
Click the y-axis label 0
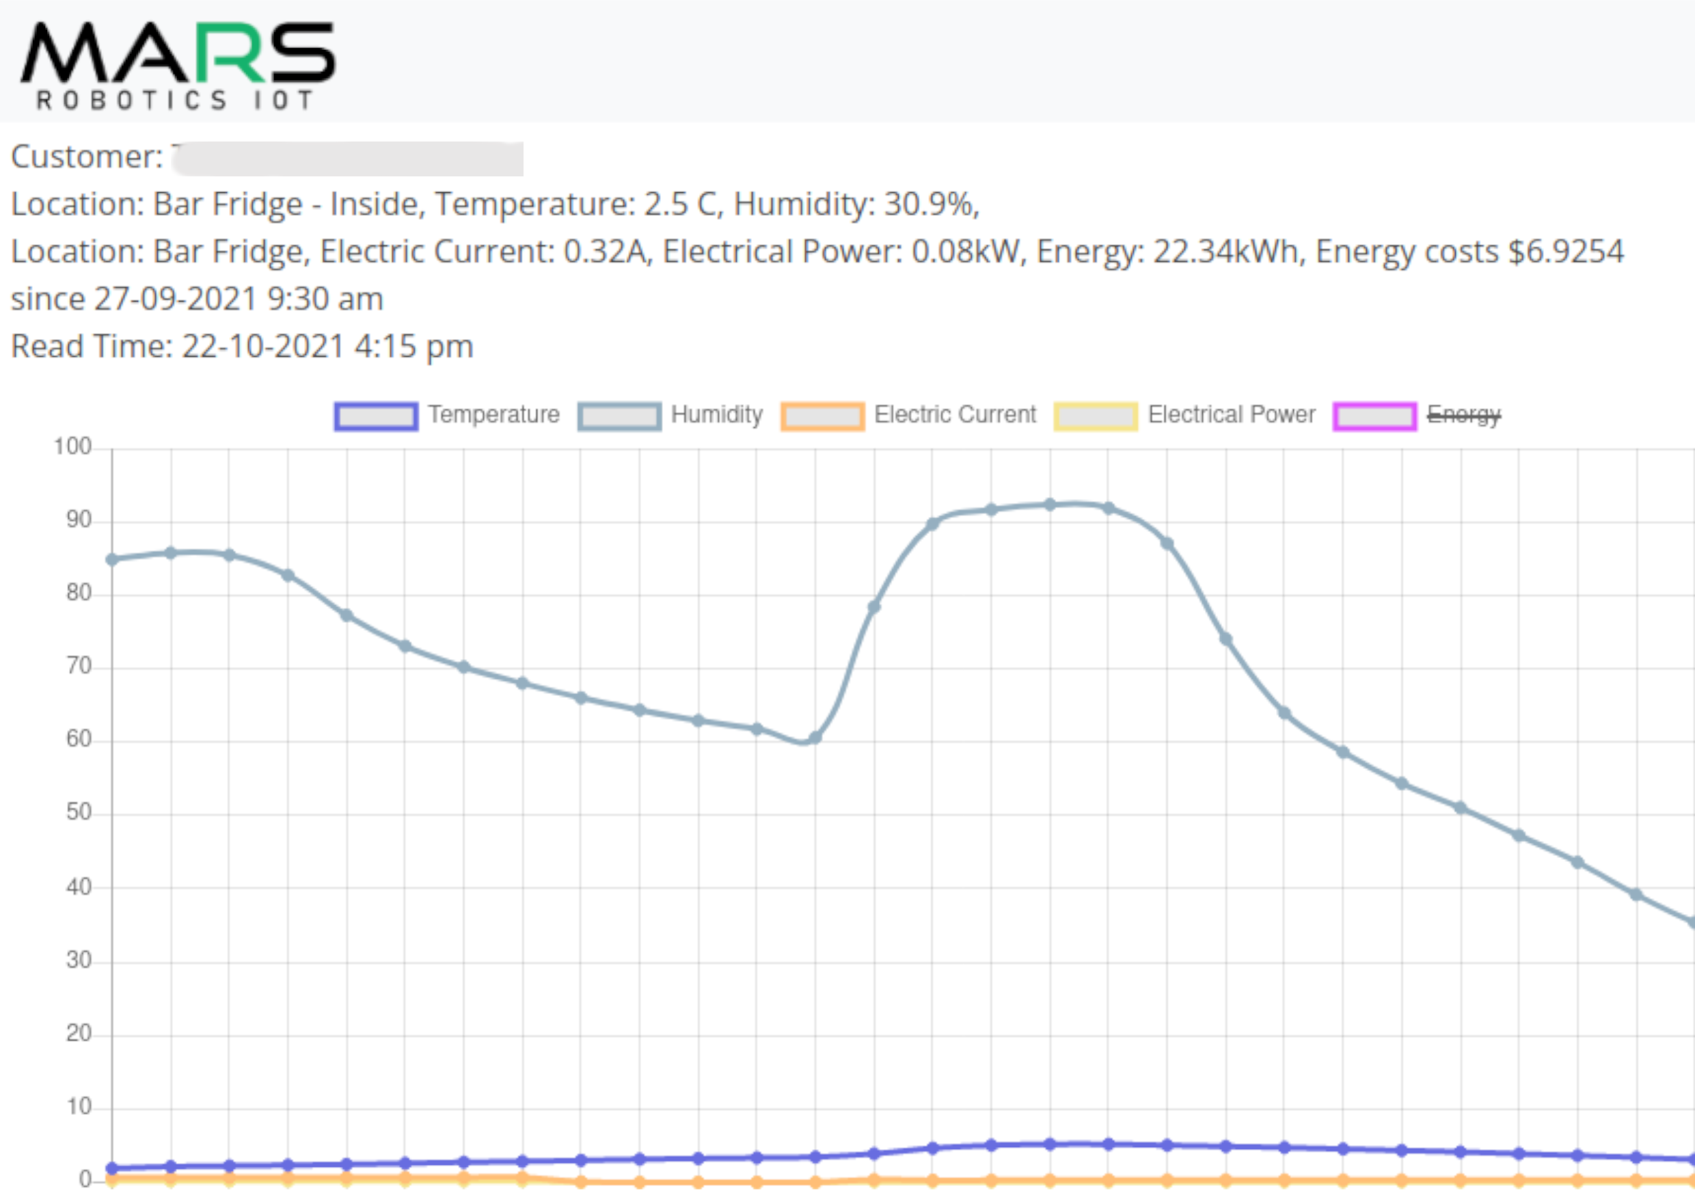(85, 1179)
